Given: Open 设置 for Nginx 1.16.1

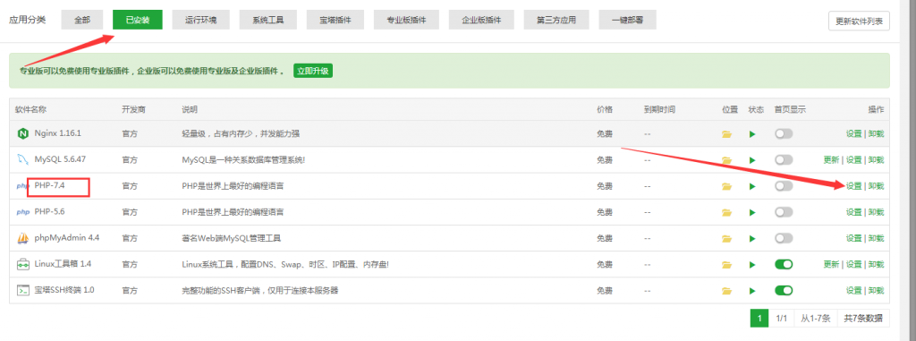Looking at the screenshot, I should pos(853,134).
